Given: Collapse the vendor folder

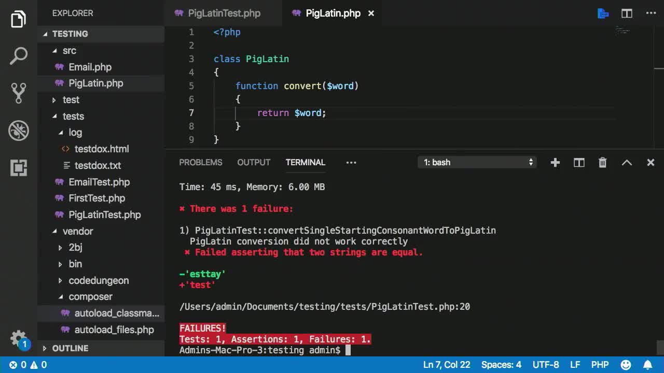Looking at the screenshot, I should [78, 231].
